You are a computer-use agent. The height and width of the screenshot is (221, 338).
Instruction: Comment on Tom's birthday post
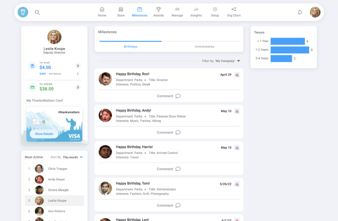169,205
